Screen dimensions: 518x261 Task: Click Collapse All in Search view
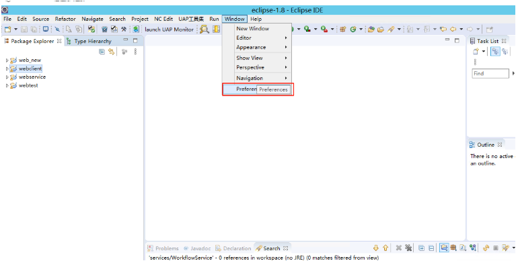click(x=431, y=248)
